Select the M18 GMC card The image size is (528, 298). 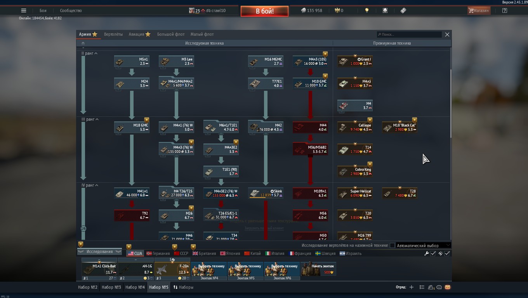pos(132,127)
